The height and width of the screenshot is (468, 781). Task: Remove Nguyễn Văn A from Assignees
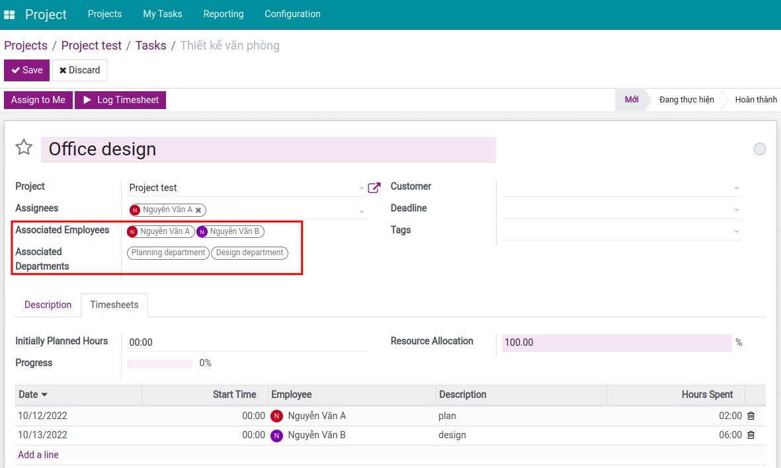pos(198,210)
